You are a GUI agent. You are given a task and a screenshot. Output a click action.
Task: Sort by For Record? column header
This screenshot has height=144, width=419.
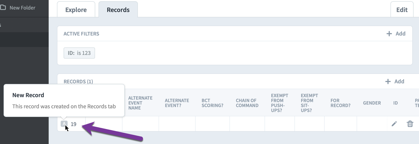341,103
